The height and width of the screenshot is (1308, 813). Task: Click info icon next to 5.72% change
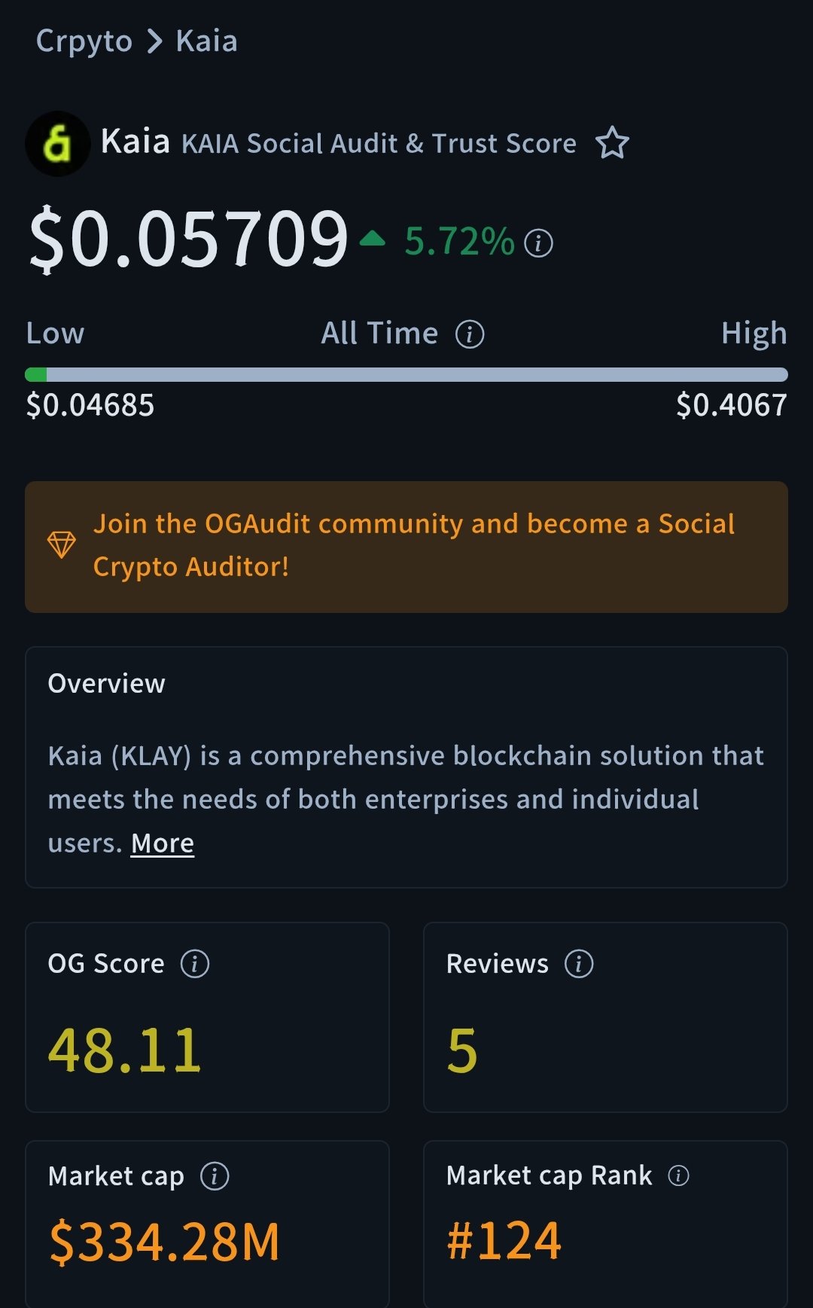tap(538, 243)
